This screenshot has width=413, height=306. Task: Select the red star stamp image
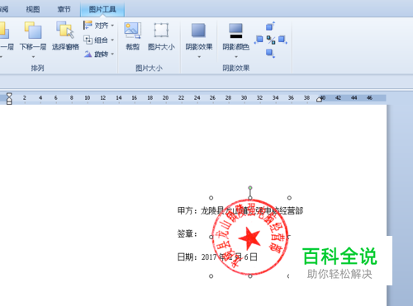click(250, 237)
